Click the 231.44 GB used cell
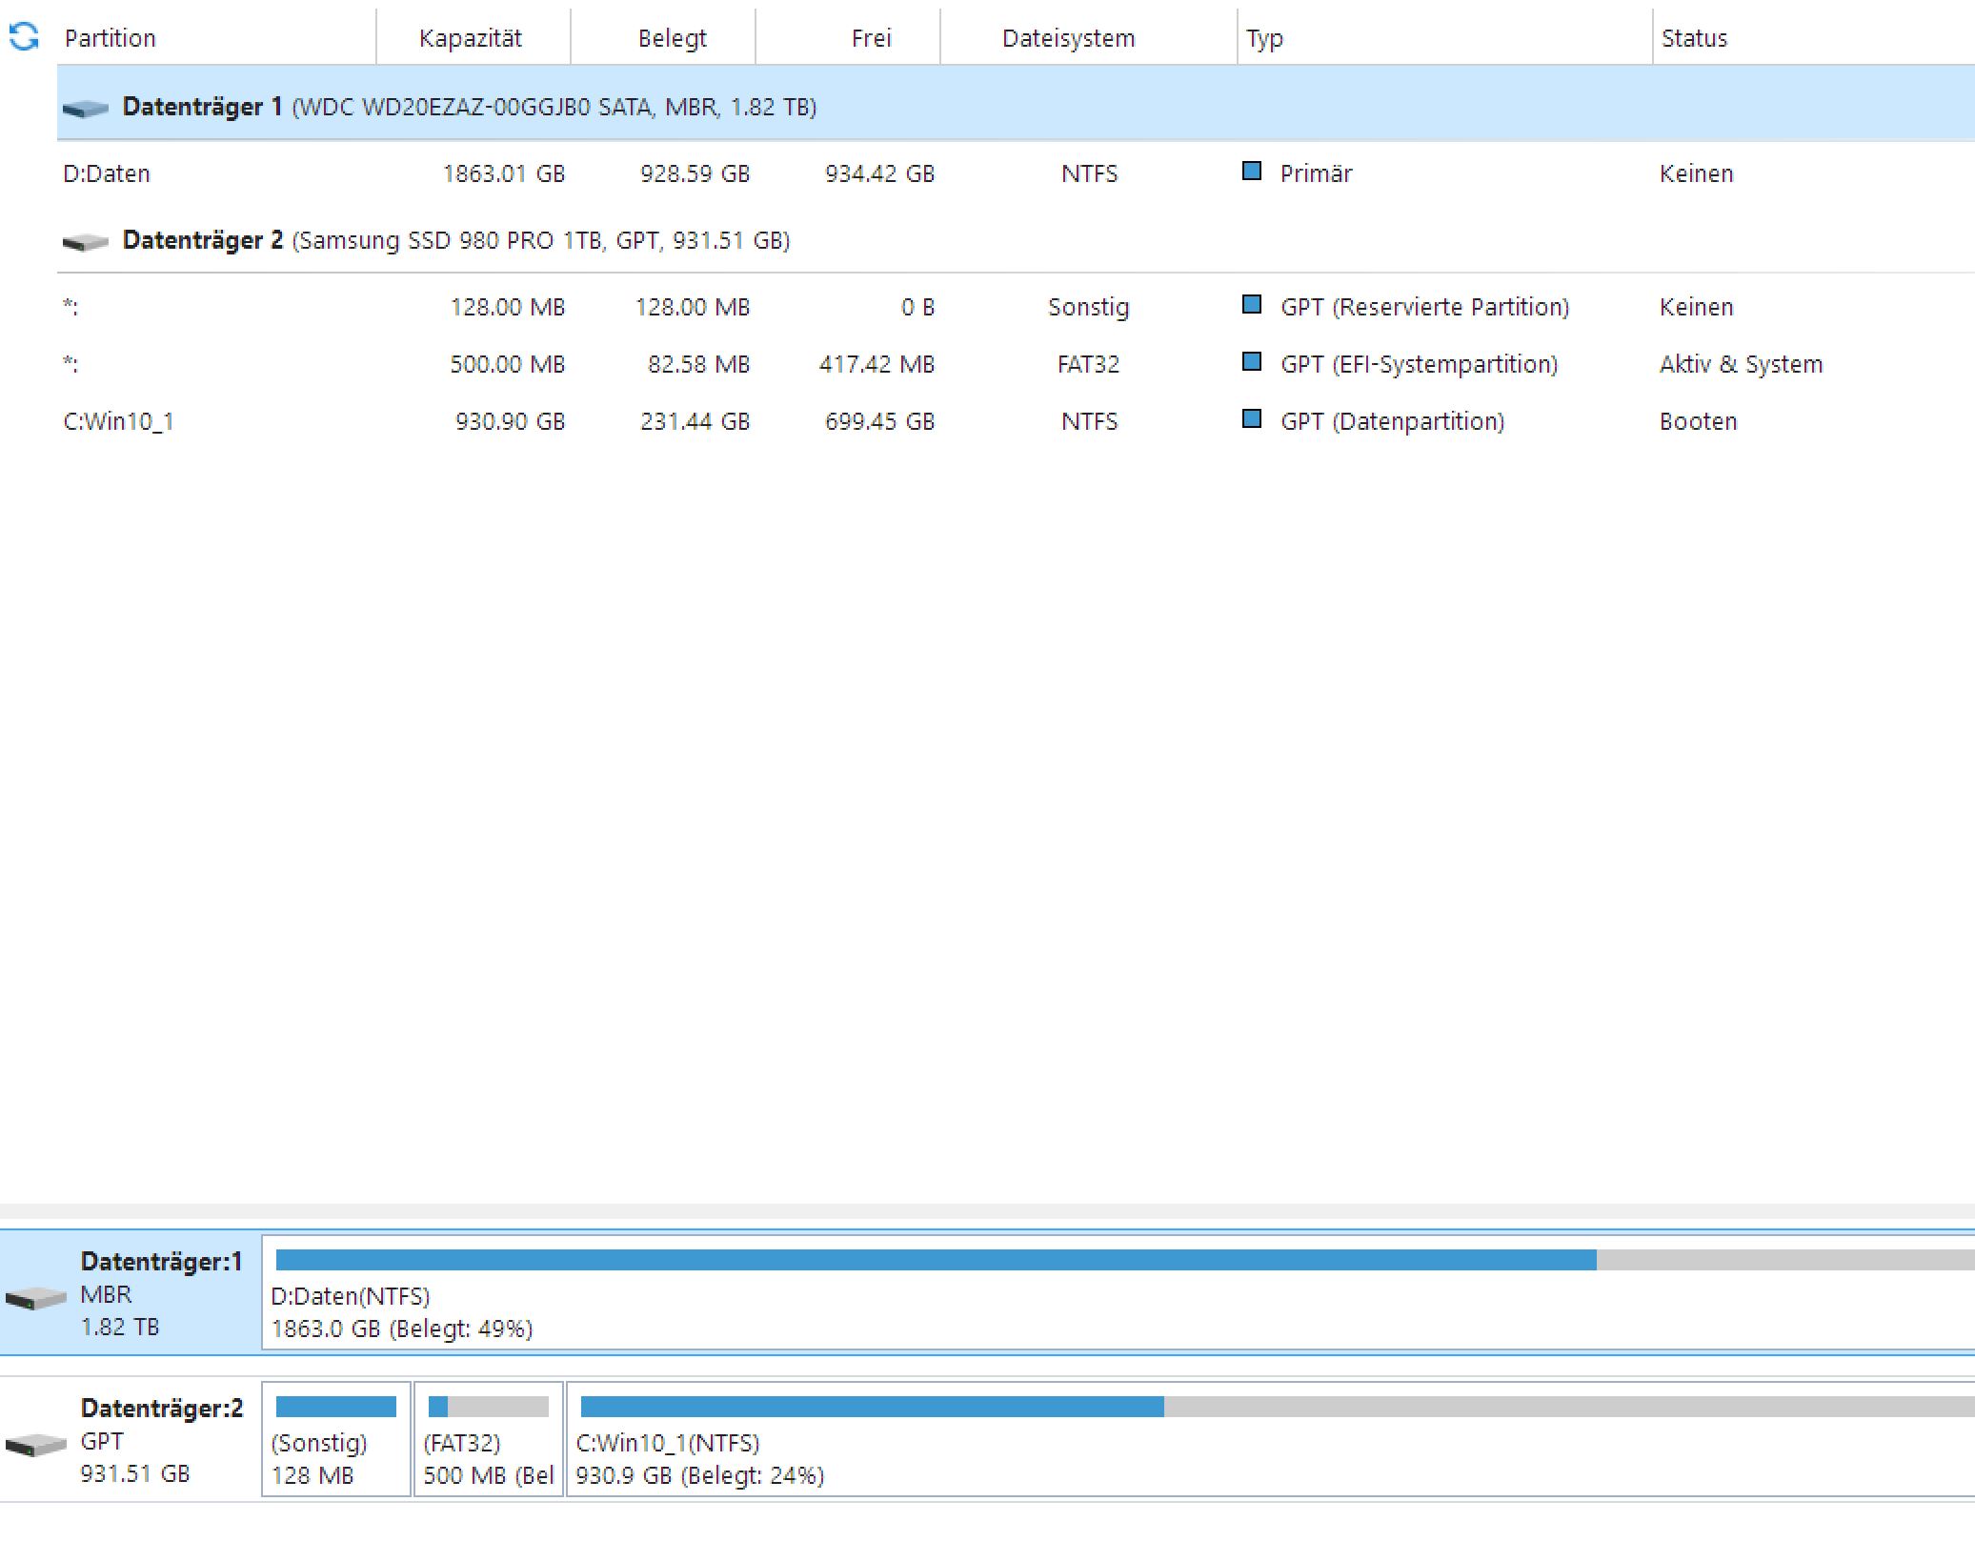This screenshot has width=1975, height=1542. pyautogui.click(x=695, y=421)
